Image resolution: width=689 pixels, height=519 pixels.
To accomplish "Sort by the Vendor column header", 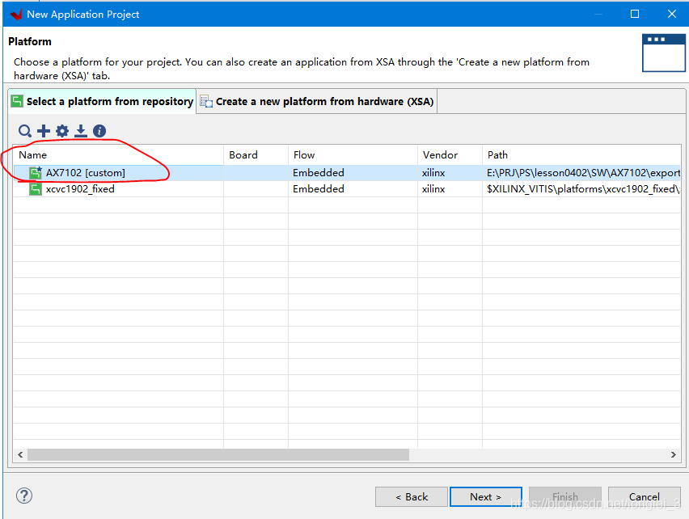I will pyautogui.click(x=450, y=155).
